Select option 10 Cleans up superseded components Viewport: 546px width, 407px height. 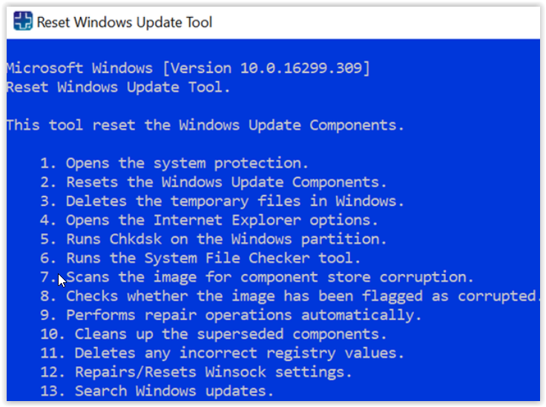pyautogui.click(x=214, y=334)
